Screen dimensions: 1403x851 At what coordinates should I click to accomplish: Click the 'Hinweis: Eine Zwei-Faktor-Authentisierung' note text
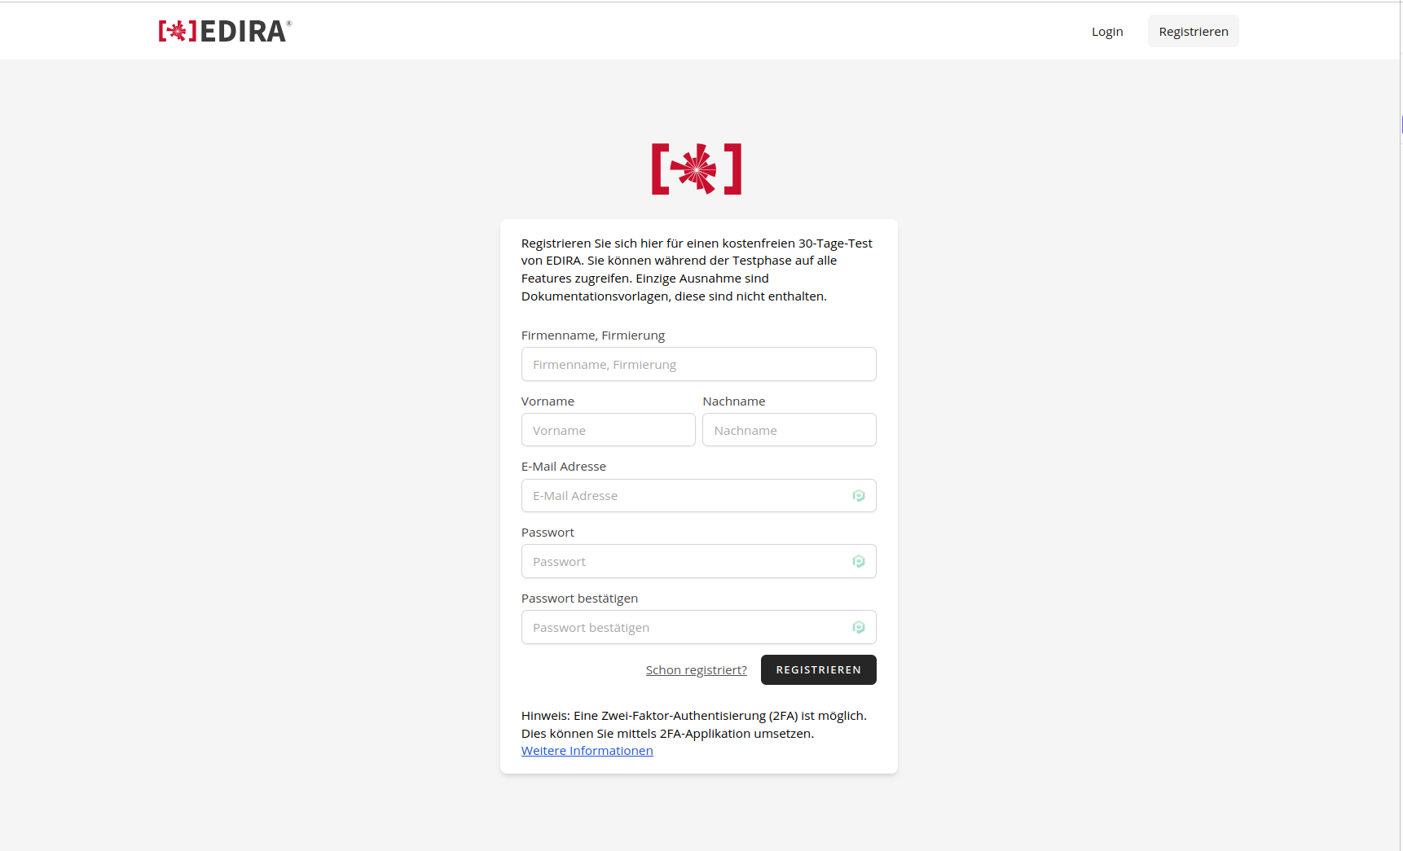click(694, 725)
